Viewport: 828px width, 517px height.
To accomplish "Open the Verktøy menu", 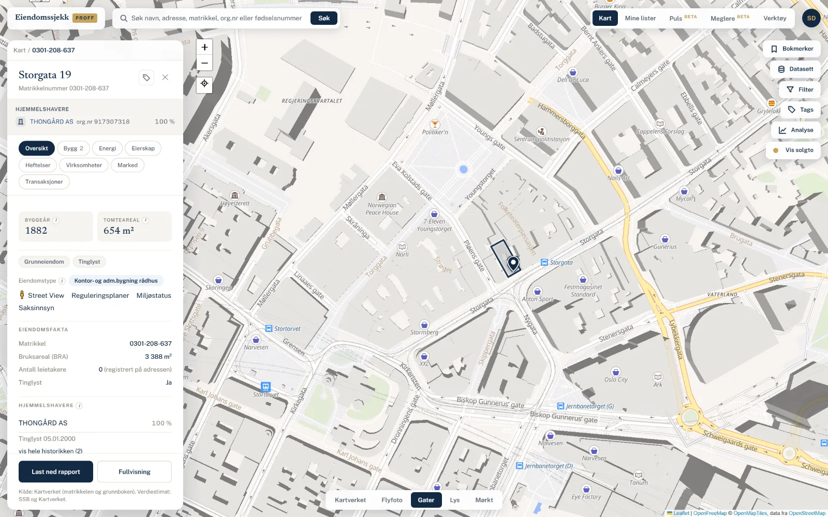I will (775, 18).
